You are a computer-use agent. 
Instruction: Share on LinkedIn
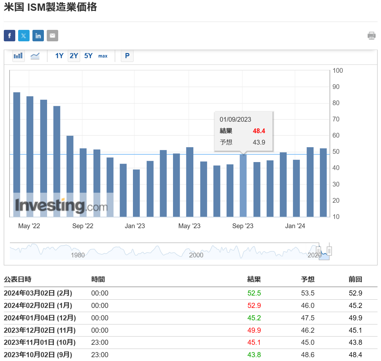pos(38,36)
